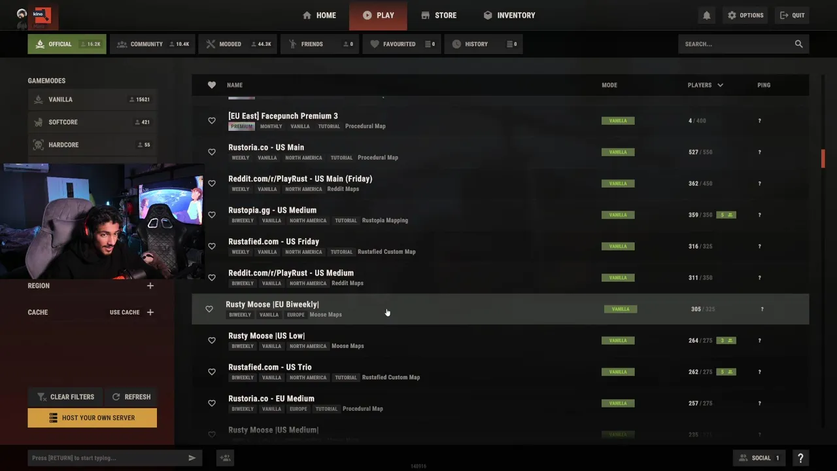
Task: Click group-limit badge on Rusty Moose US Low
Action: (726, 341)
